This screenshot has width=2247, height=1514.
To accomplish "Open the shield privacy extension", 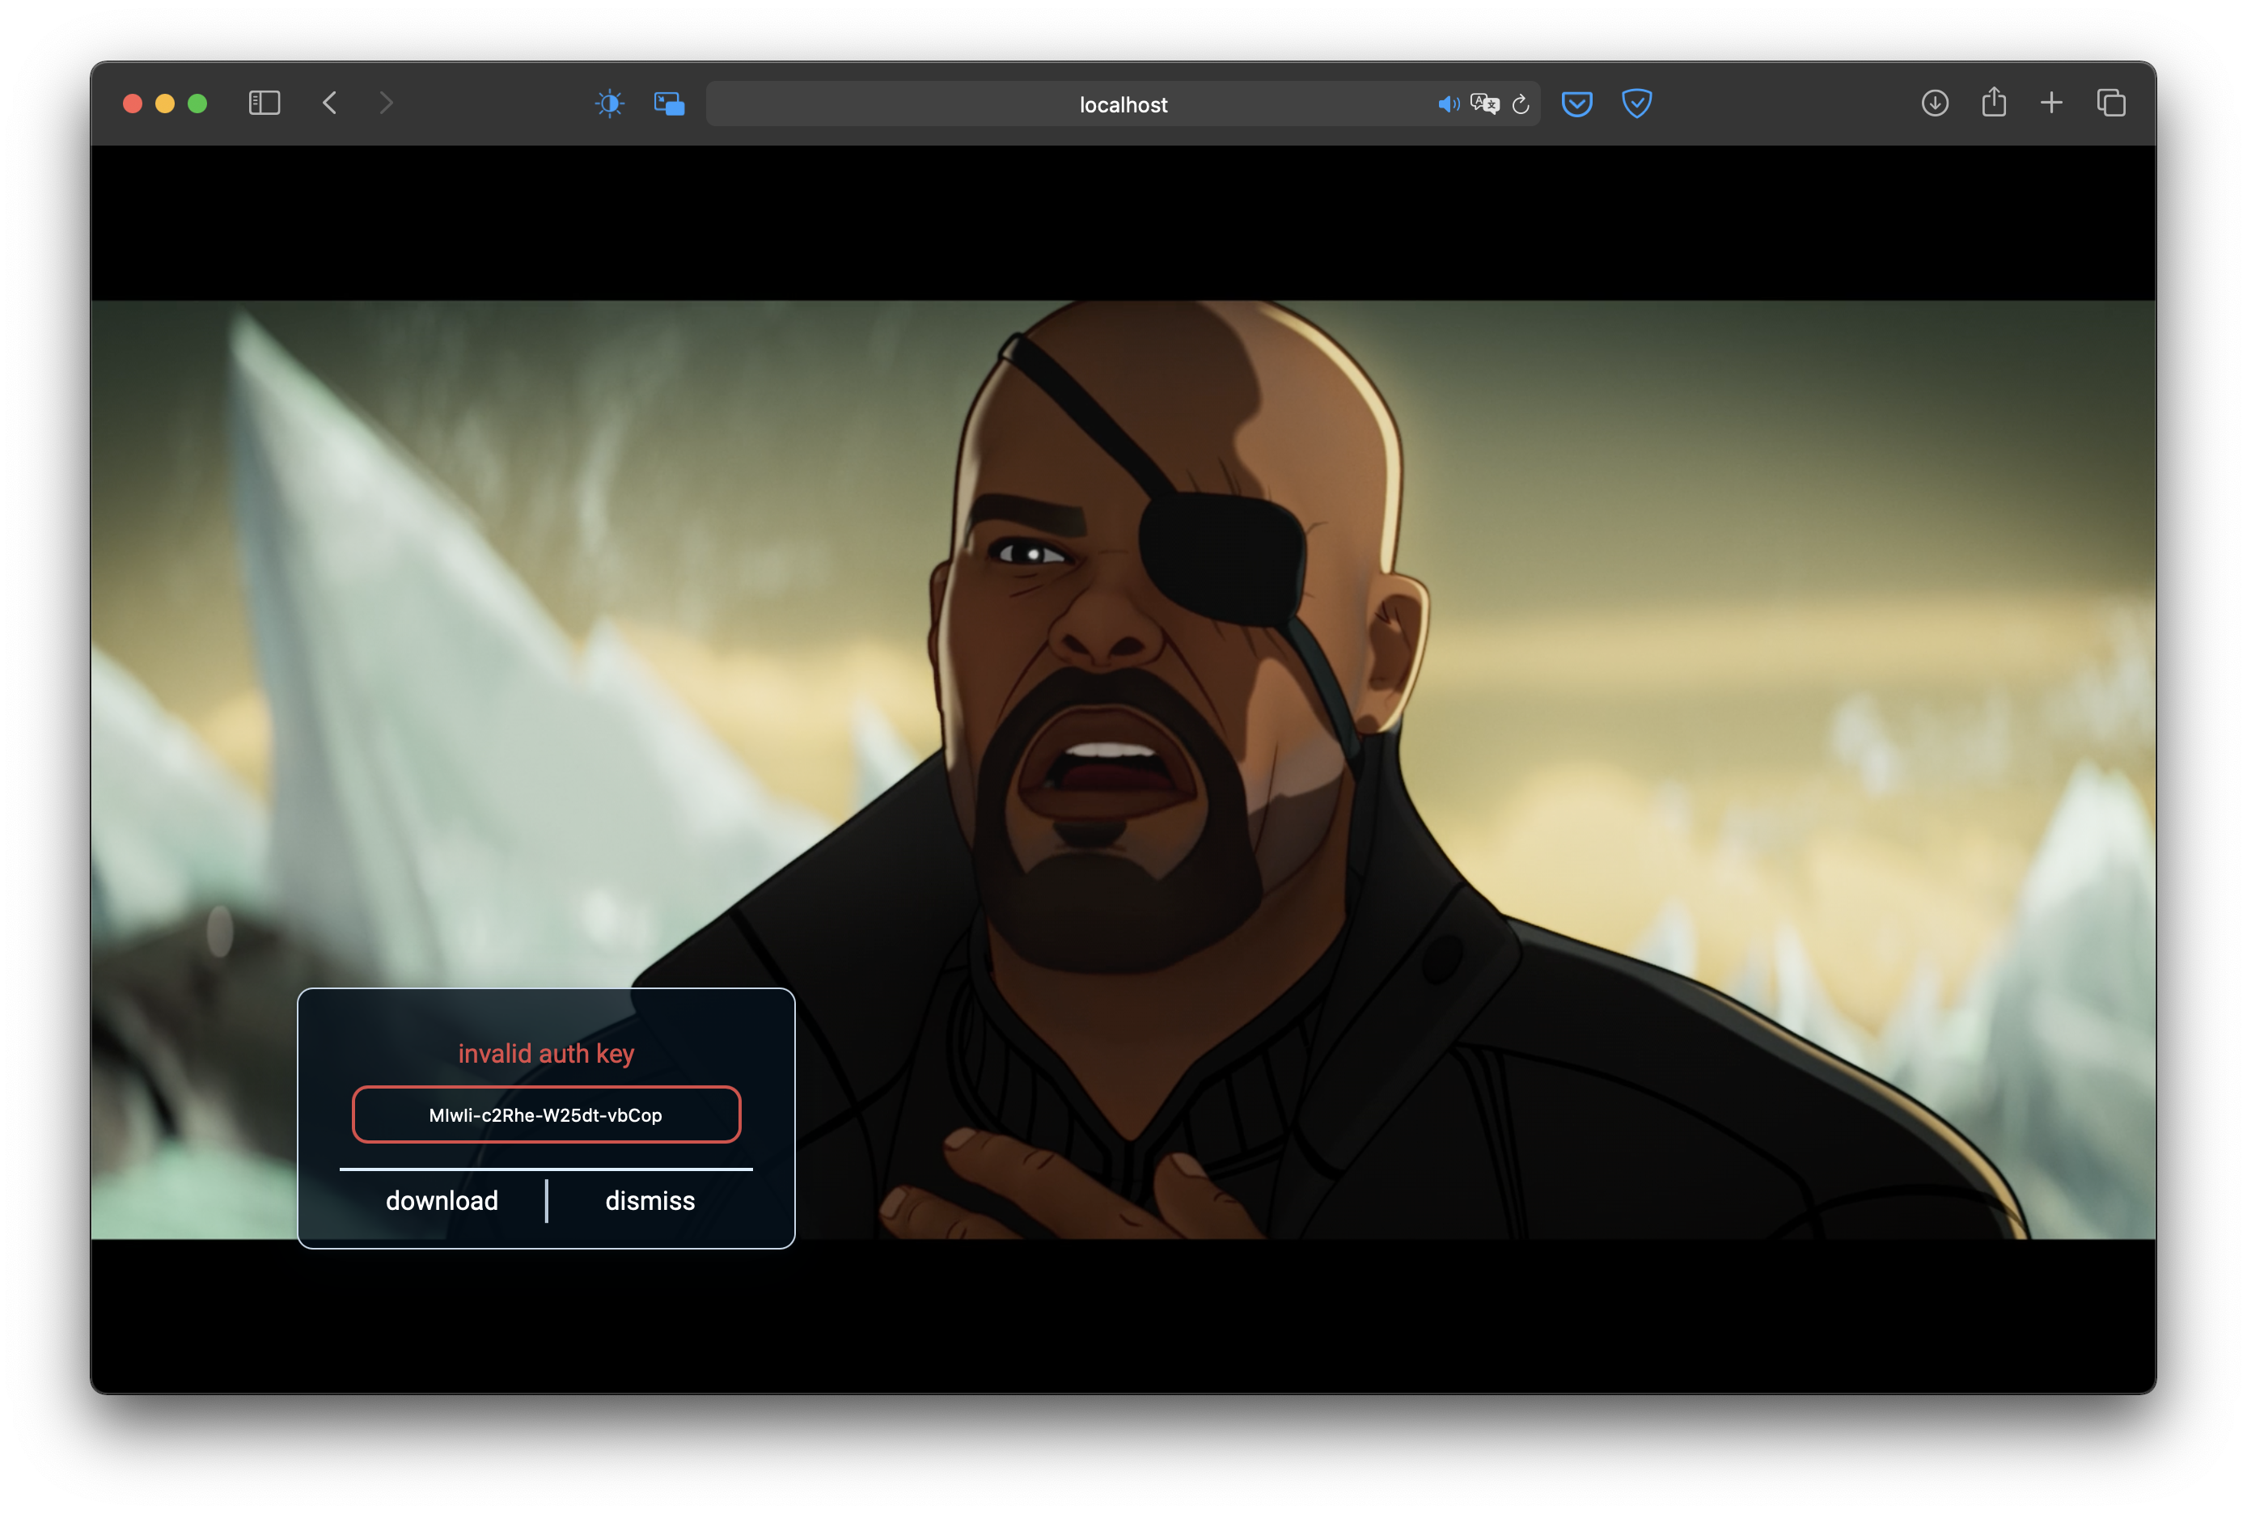I will click(x=1637, y=104).
